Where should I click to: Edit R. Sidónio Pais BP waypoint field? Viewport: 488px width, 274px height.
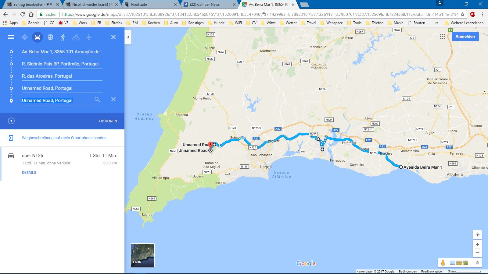coord(62,64)
